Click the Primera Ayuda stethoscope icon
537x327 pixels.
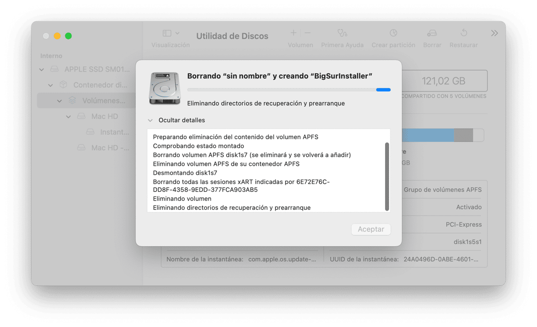tap(342, 34)
